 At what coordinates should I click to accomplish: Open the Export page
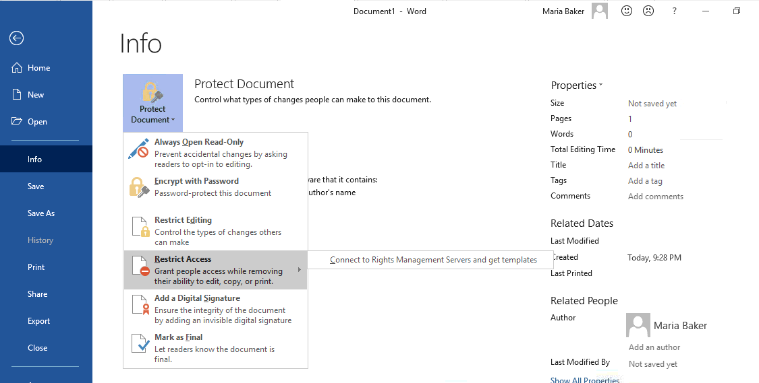[46, 320]
